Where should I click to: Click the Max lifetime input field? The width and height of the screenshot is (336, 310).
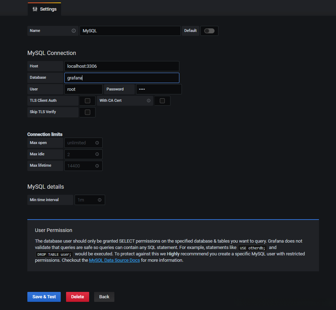click(x=83, y=166)
